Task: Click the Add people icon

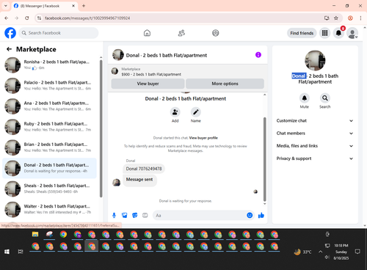Action: (175, 112)
